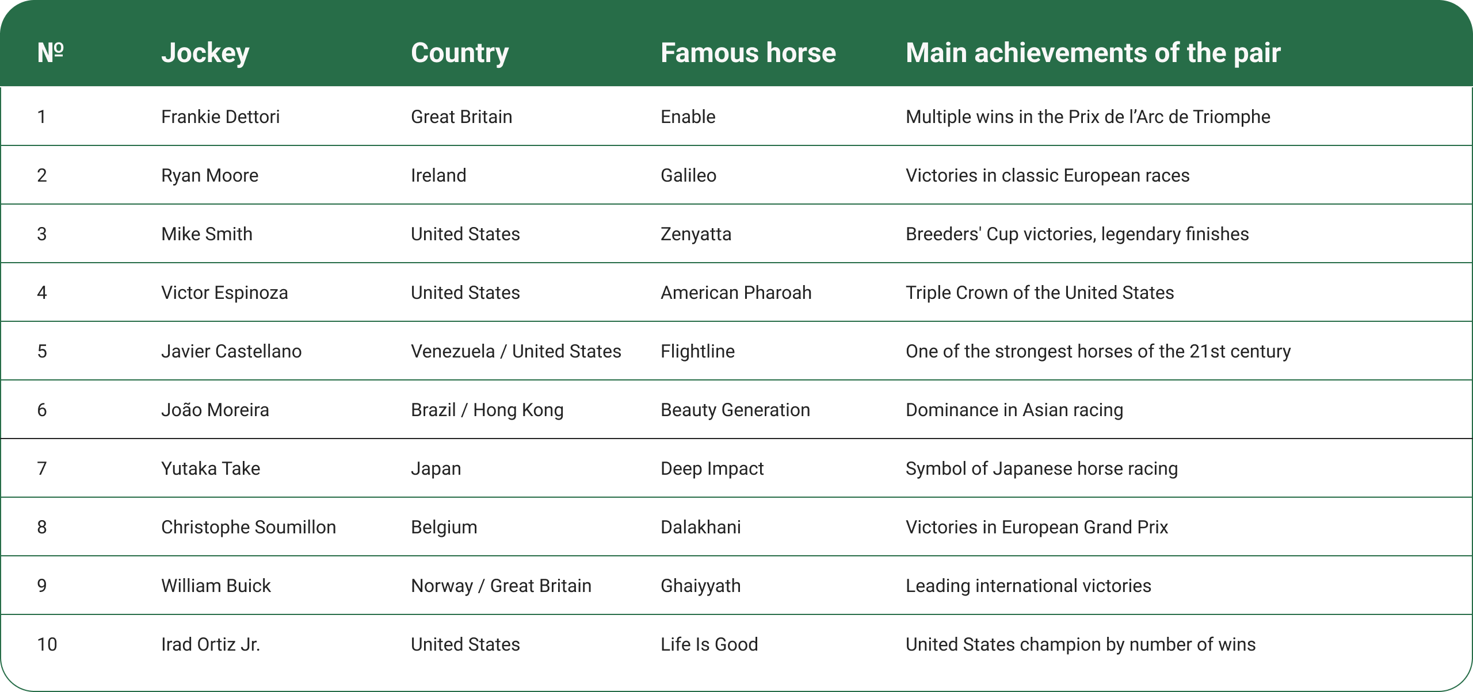Select the Triple Crown of the United States cell
Image resolution: width=1473 pixels, height=692 pixels.
[x=1039, y=293]
